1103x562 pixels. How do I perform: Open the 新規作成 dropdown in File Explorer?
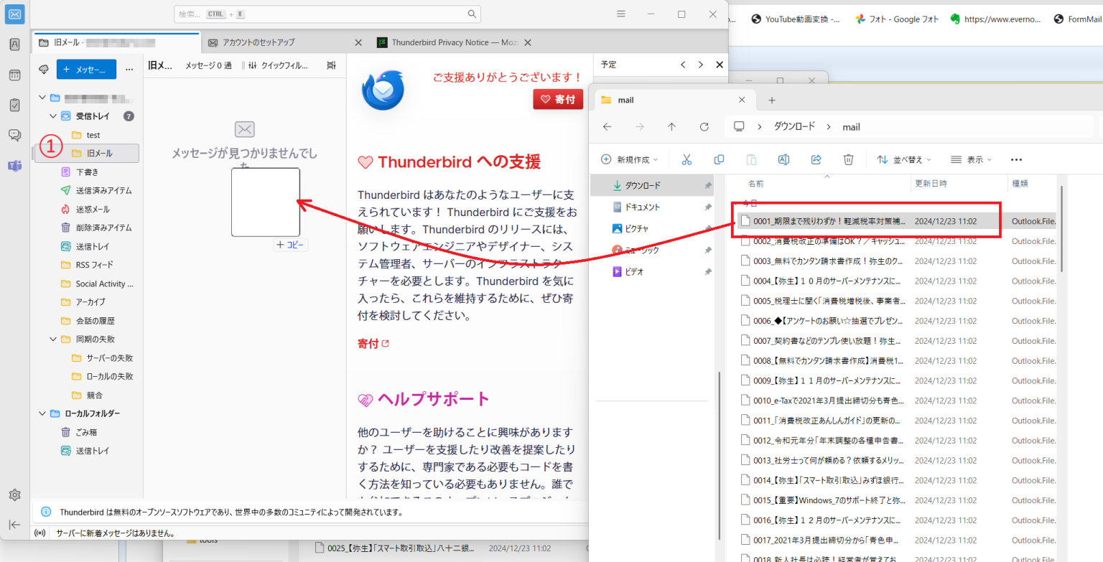[x=630, y=159]
